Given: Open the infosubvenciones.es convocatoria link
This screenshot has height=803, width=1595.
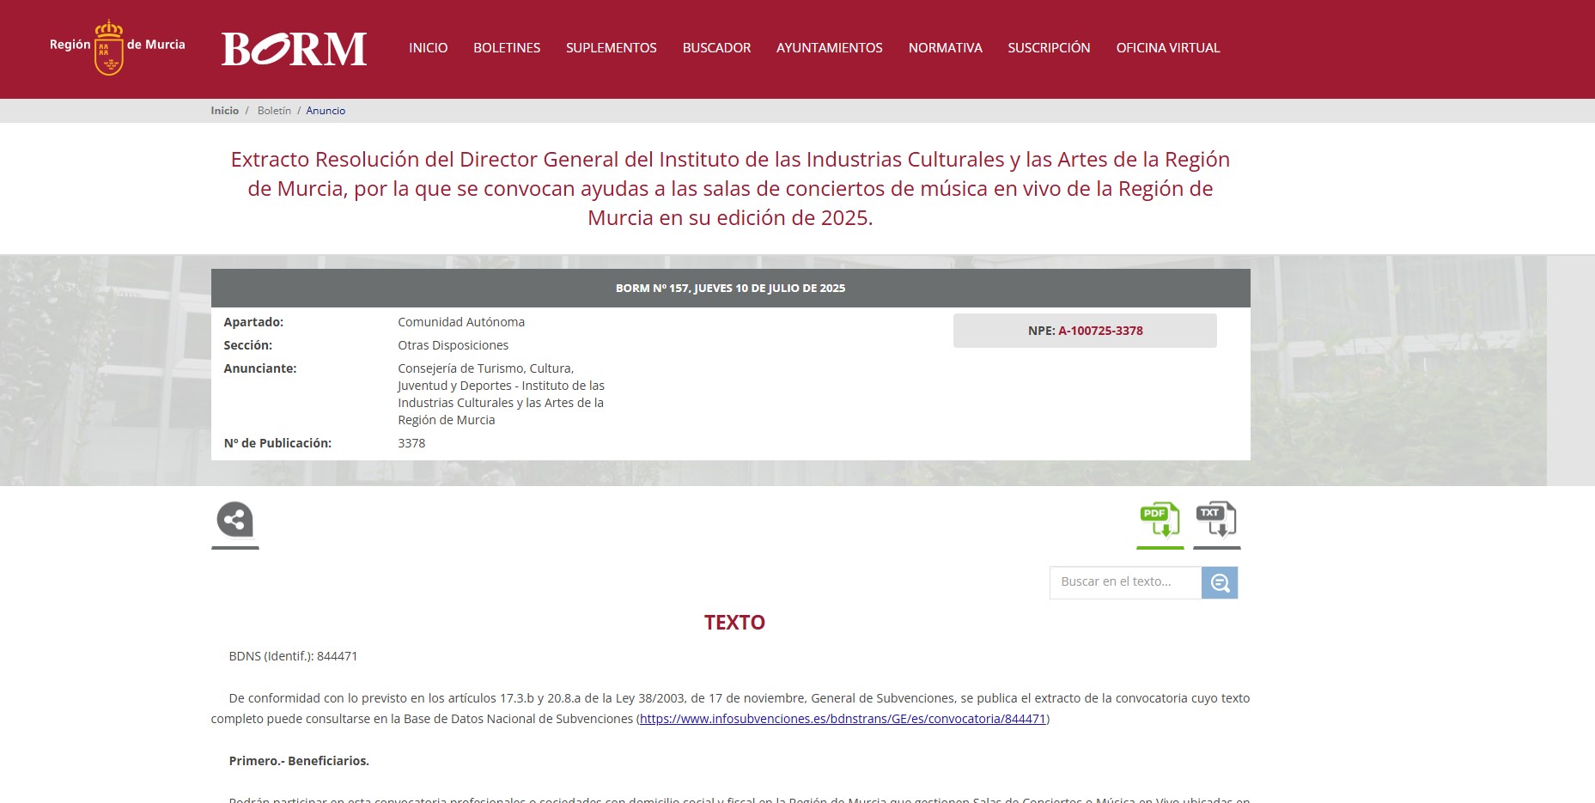Looking at the screenshot, I should point(843,719).
